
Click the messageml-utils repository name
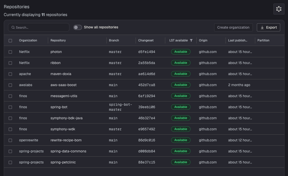[x=64, y=96]
